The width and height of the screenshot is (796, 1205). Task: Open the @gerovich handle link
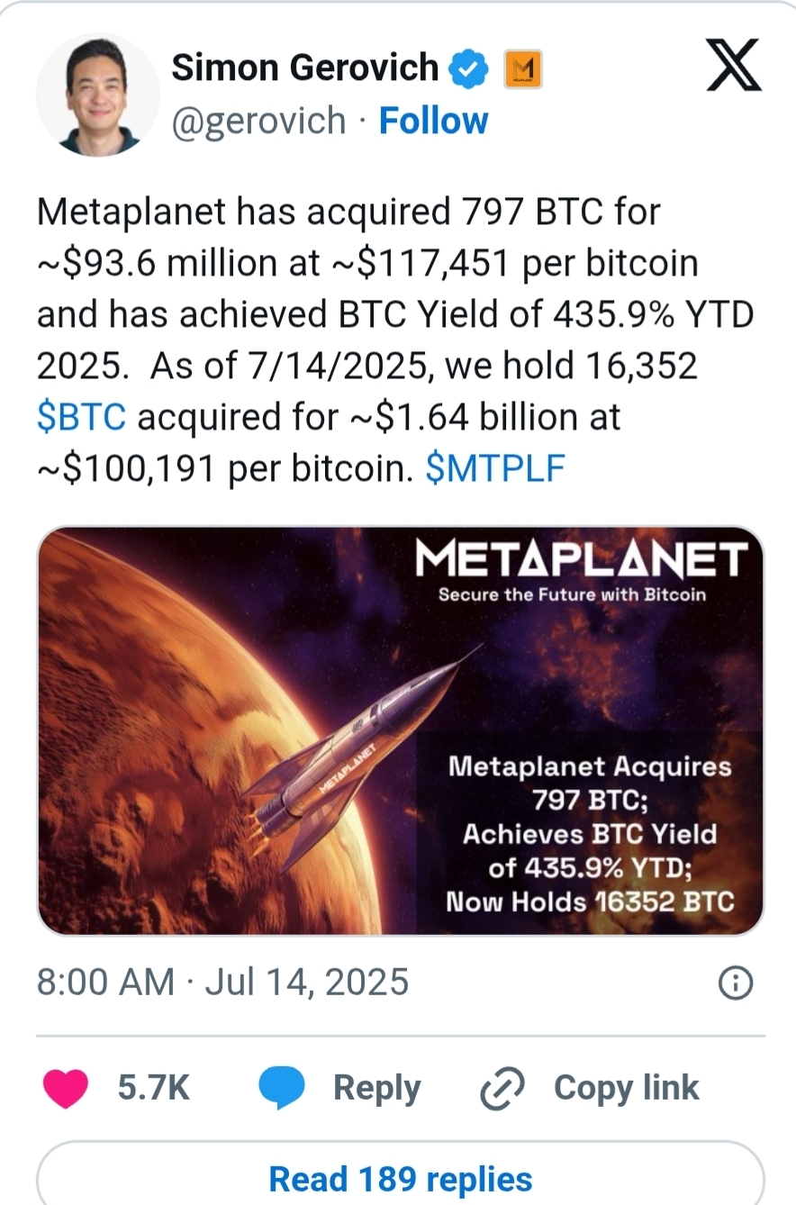[x=258, y=121]
